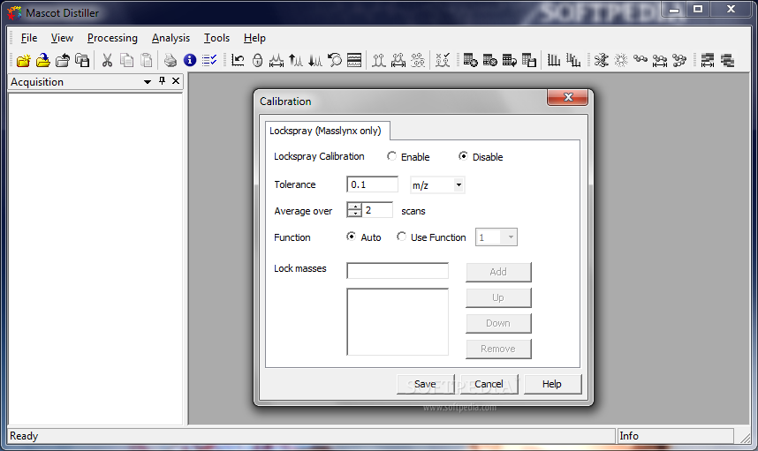
Task: Click the striped traces view icon
Action: [x=354, y=60]
